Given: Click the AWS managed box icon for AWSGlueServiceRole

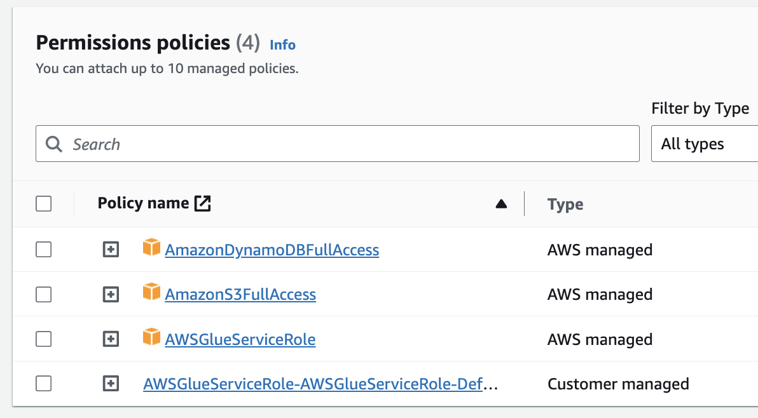Looking at the screenshot, I should pyautogui.click(x=151, y=337).
